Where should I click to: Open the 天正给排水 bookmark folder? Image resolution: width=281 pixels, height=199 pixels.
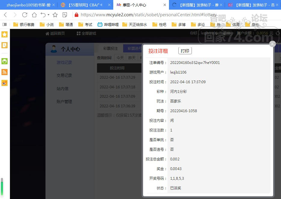tap(135, 24)
